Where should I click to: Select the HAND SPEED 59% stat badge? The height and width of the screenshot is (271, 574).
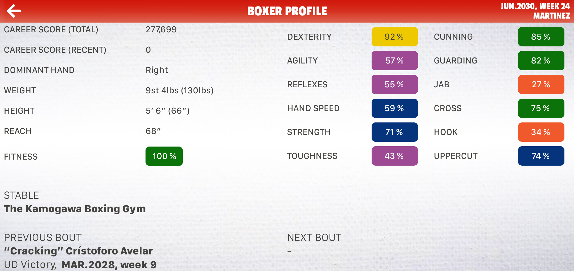[394, 108]
